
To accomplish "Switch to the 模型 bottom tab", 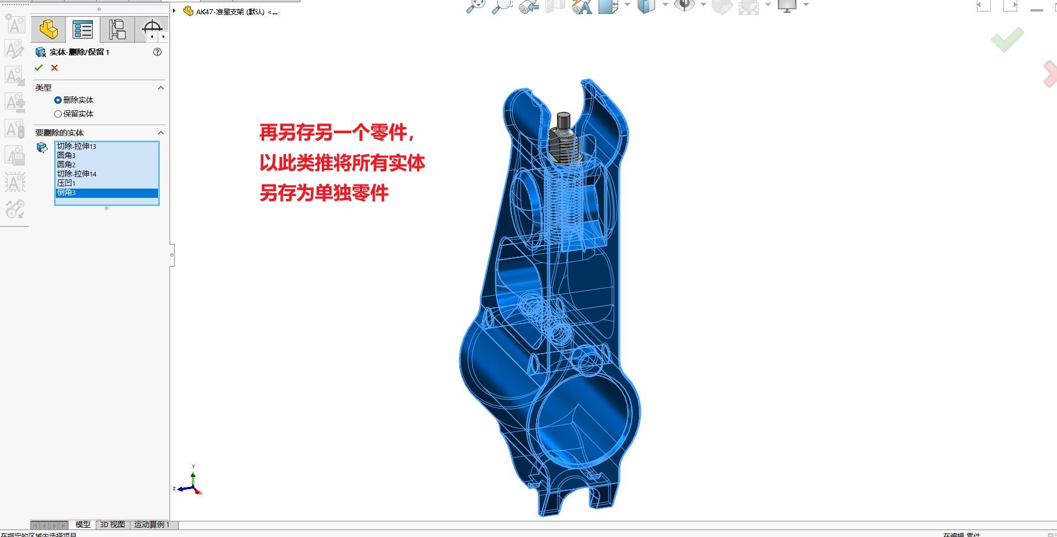I will (82, 525).
